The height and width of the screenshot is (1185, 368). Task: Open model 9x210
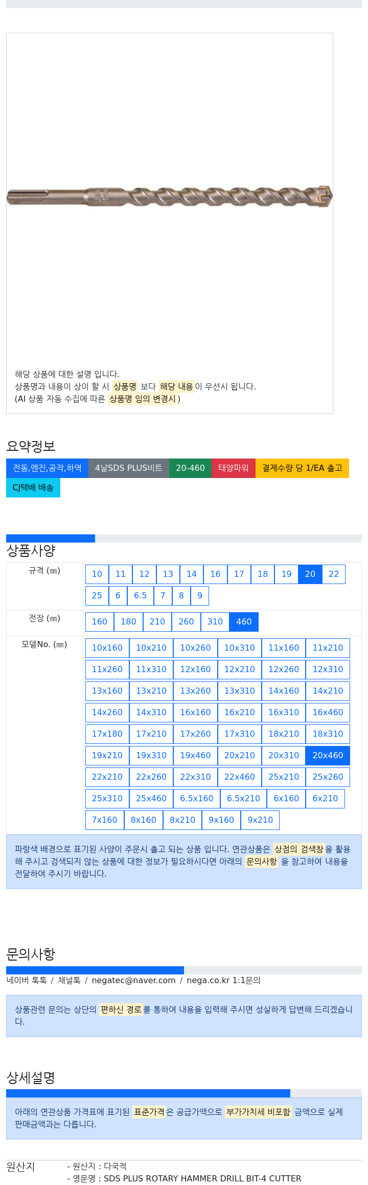point(260,820)
